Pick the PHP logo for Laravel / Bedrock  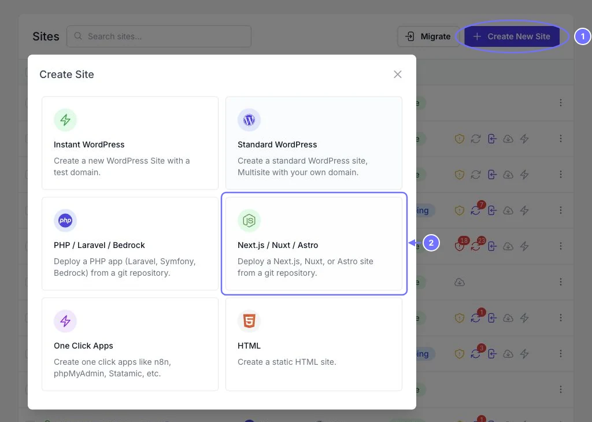point(65,220)
